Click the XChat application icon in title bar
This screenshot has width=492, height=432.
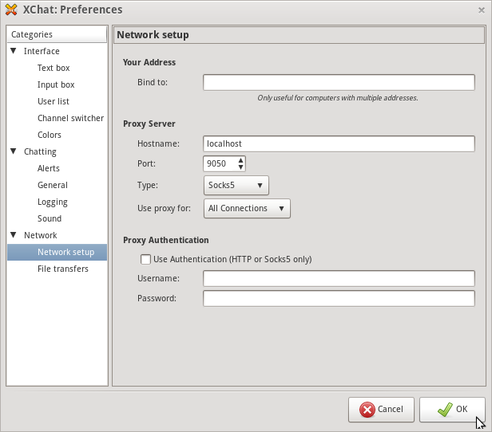click(x=11, y=10)
